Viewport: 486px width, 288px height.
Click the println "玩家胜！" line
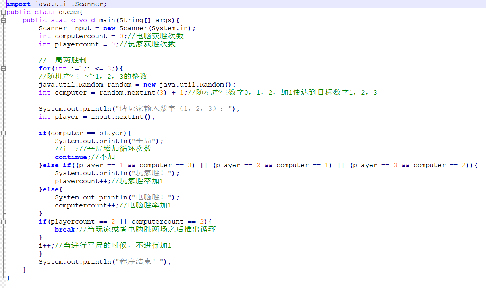(117, 173)
